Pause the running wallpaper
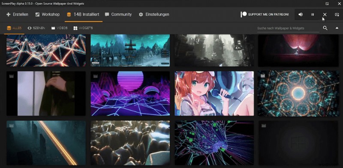This screenshot has height=168, width=343. coord(313,15)
